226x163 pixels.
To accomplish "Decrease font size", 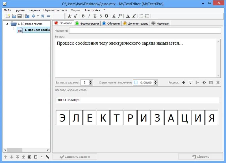I will [x=75, y=16].
